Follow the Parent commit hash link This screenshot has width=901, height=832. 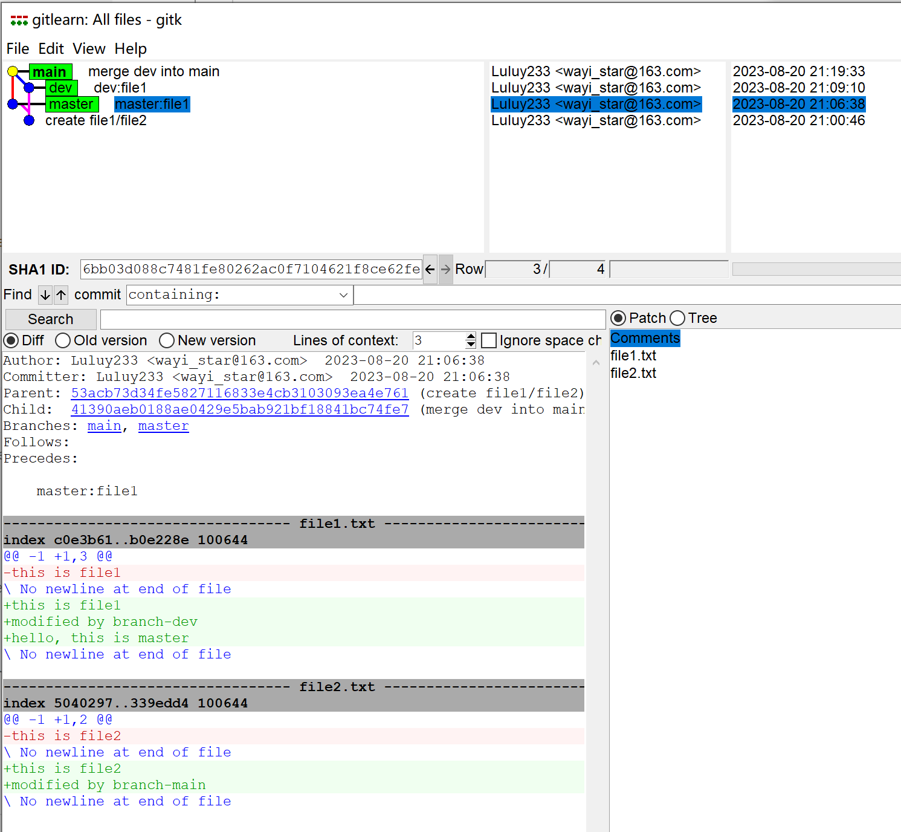click(x=239, y=393)
